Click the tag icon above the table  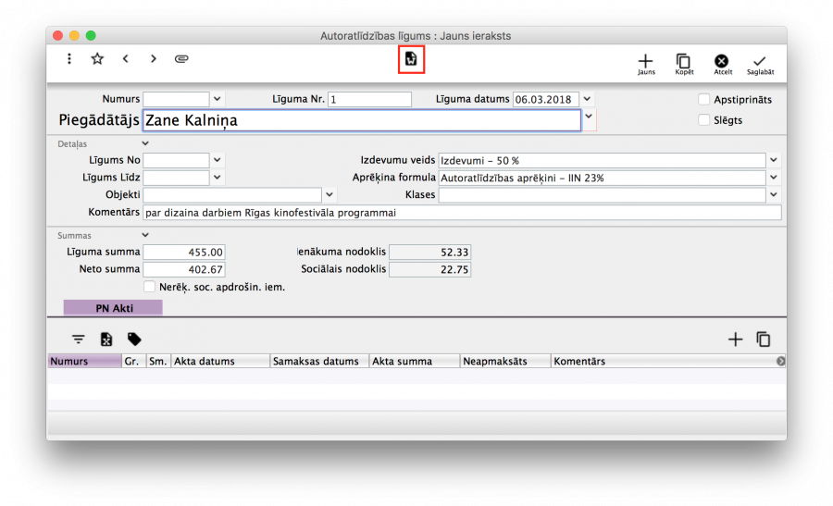[x=134, y=339]
